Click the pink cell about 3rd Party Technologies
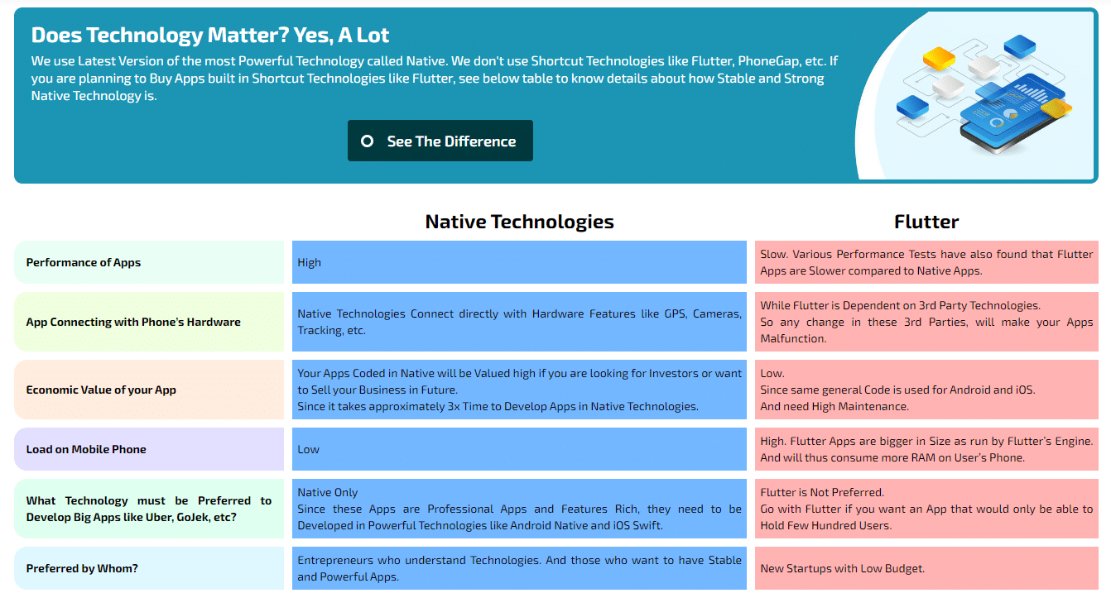The height and width of the screenshot is (593, 1111). (926, 322)
